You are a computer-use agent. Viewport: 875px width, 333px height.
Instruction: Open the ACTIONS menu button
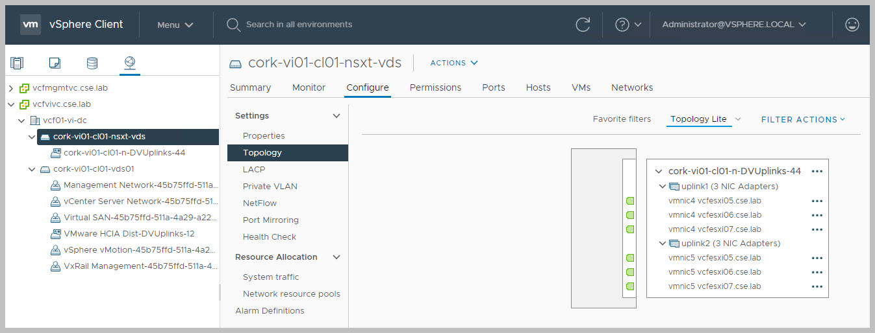454,63
